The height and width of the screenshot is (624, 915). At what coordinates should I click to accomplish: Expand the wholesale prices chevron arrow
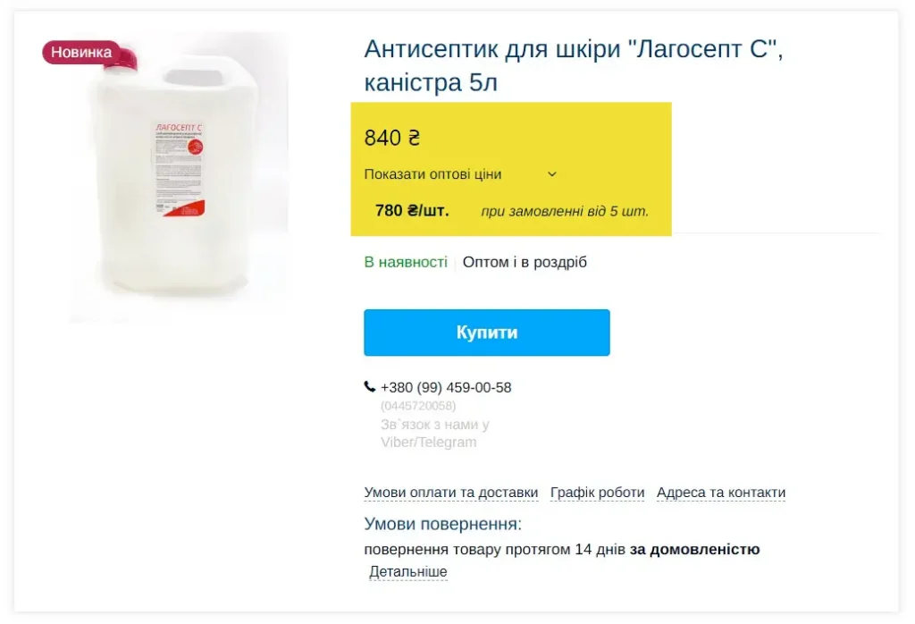(552, 174)
